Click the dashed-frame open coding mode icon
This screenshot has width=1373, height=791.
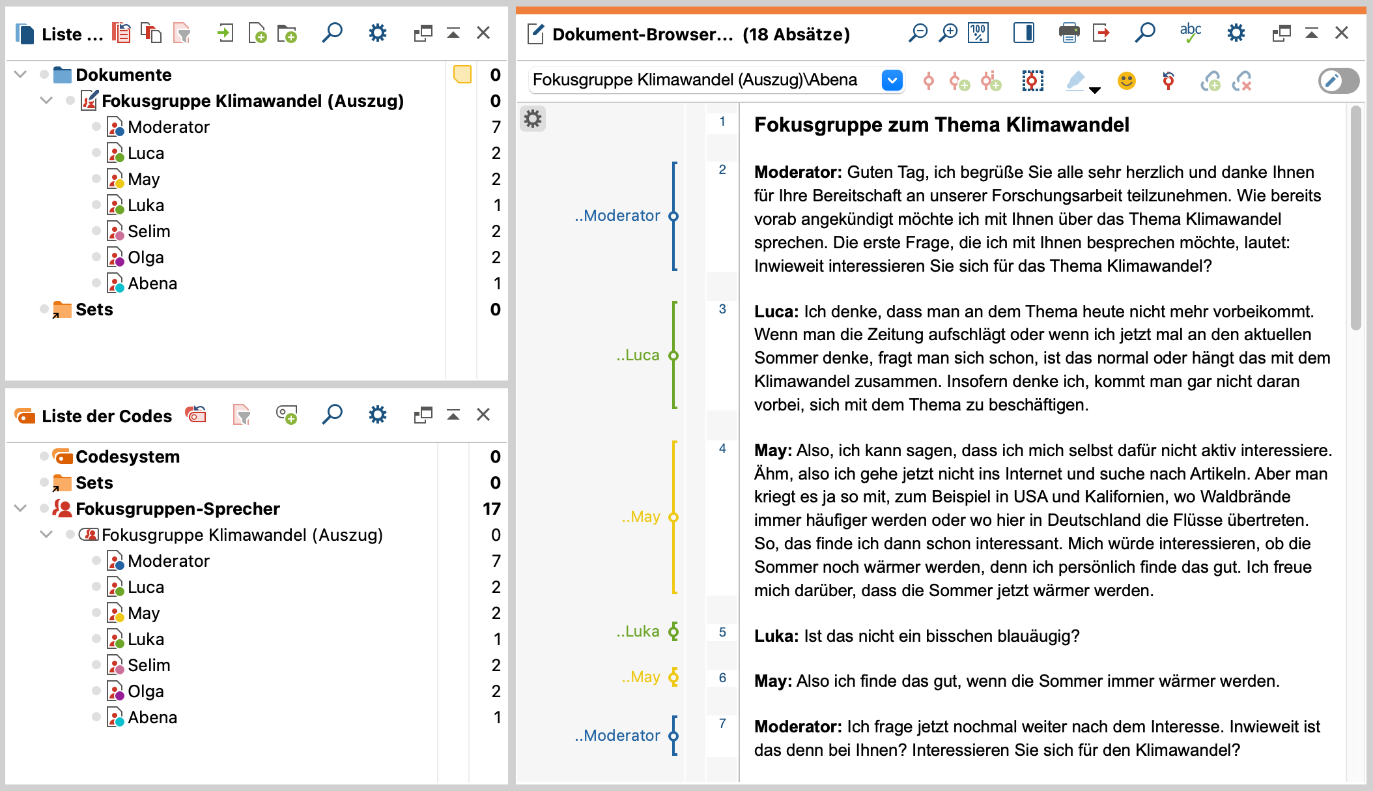point(1033,81)
